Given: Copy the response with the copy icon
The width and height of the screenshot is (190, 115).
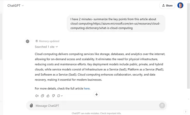Looking at the screenshot, I should [42, 96].
